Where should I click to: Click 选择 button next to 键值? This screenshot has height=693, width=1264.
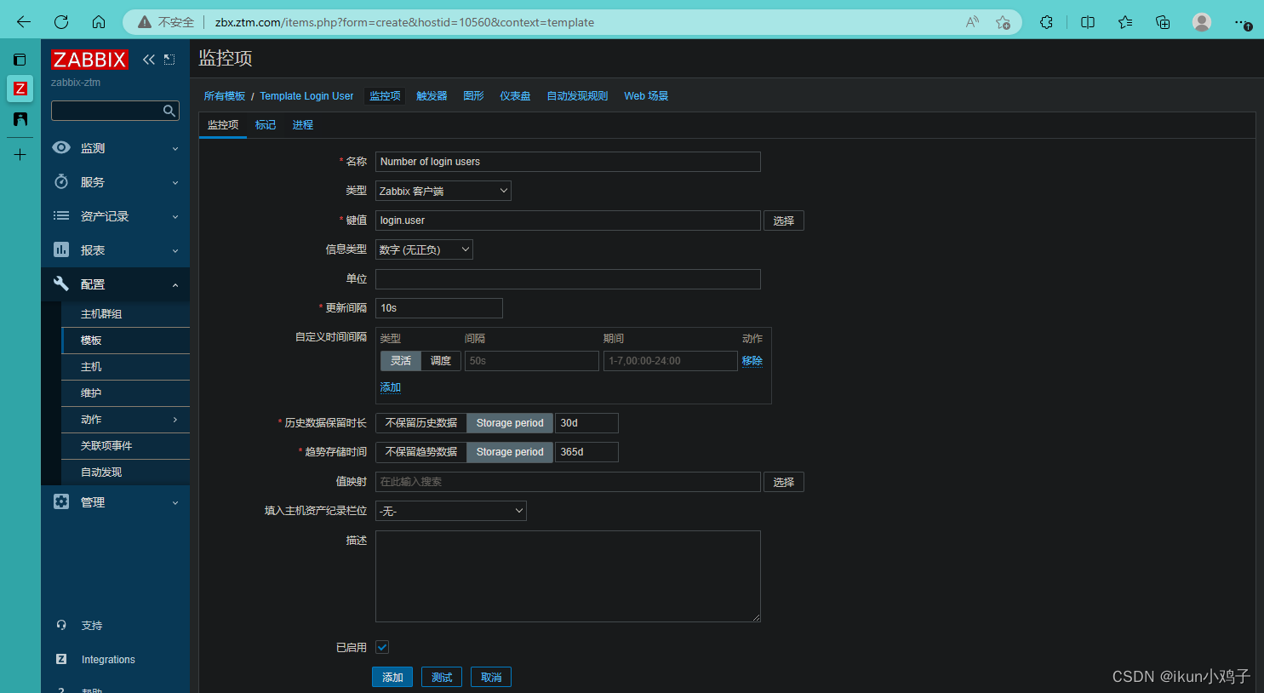pos(784,220)
